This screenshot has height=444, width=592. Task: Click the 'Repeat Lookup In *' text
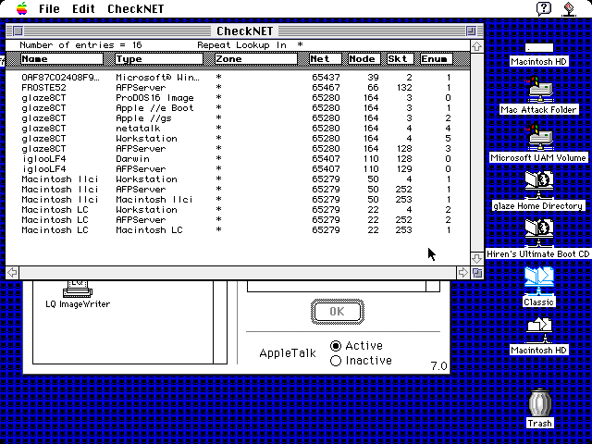(250, 45)
